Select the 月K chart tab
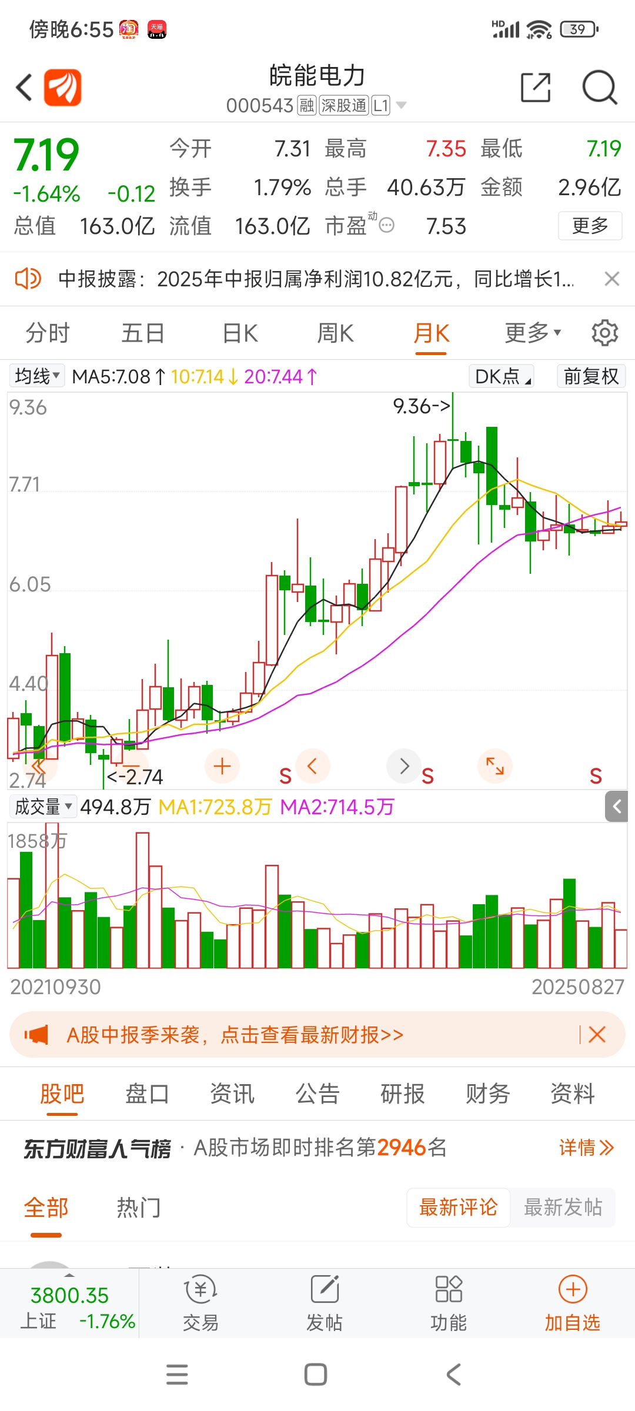This screenshot has height=1411, width=635. 431,333
